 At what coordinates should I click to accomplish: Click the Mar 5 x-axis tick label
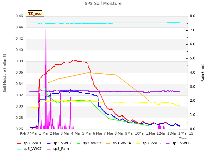(x=80, y=133)
